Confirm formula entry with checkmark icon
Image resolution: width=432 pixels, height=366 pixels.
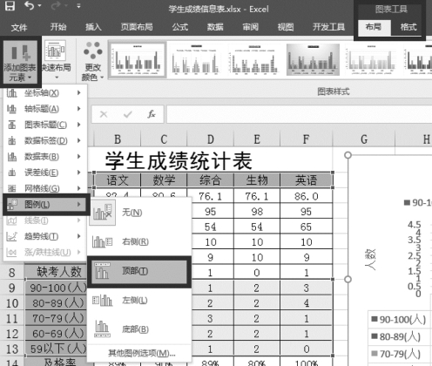click(127, 114)
